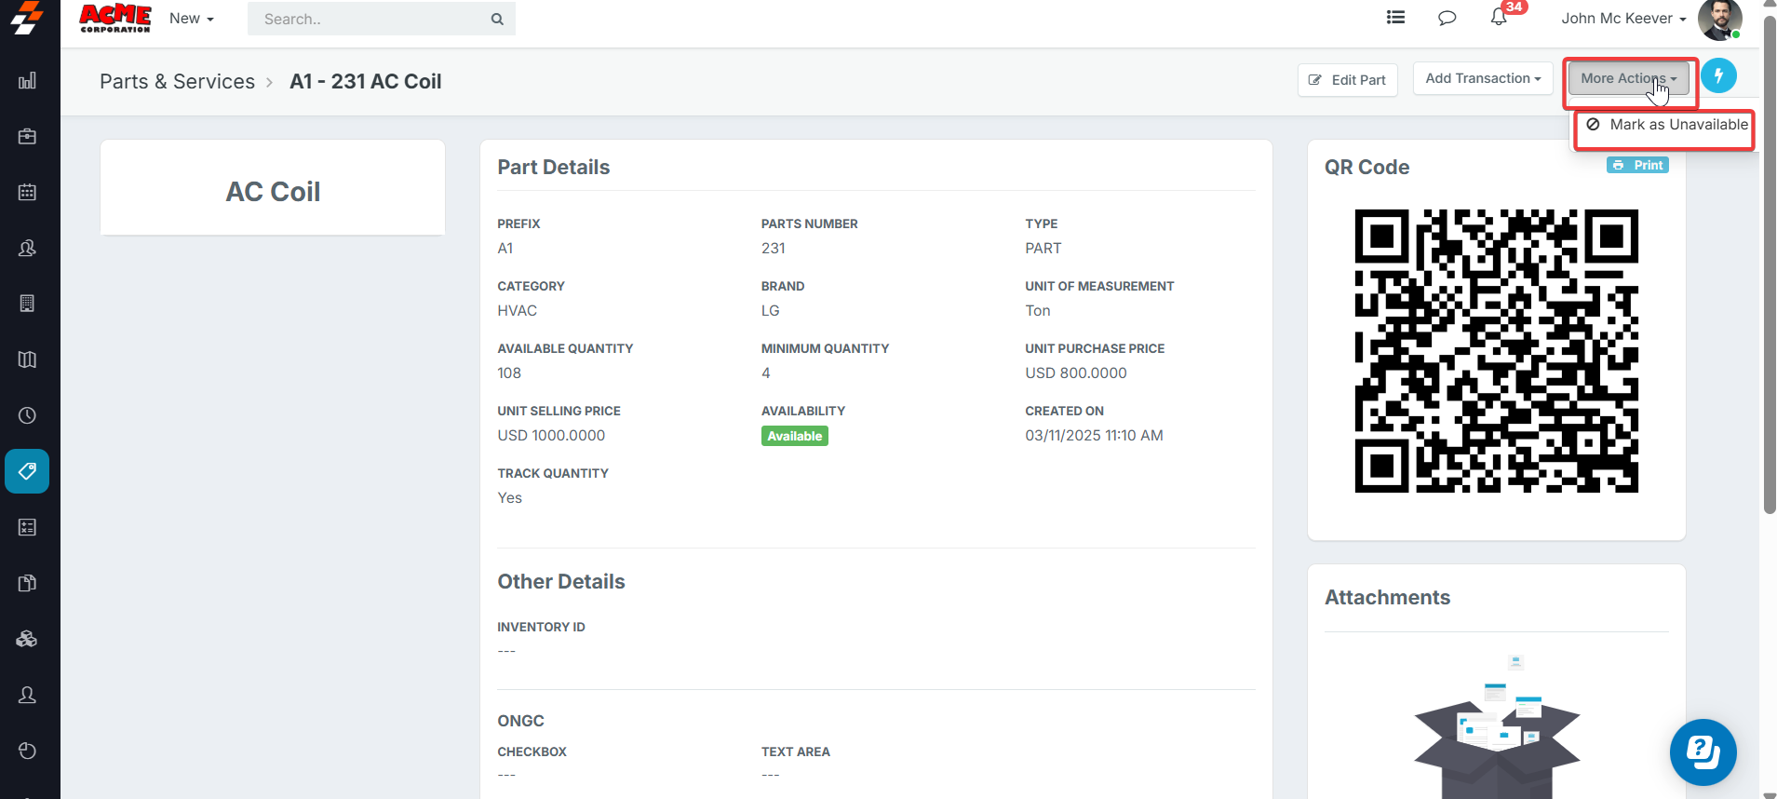The height and width of the screenshot is (799, 1777).
Task: Print the QR code
Action: [1637, 165]
